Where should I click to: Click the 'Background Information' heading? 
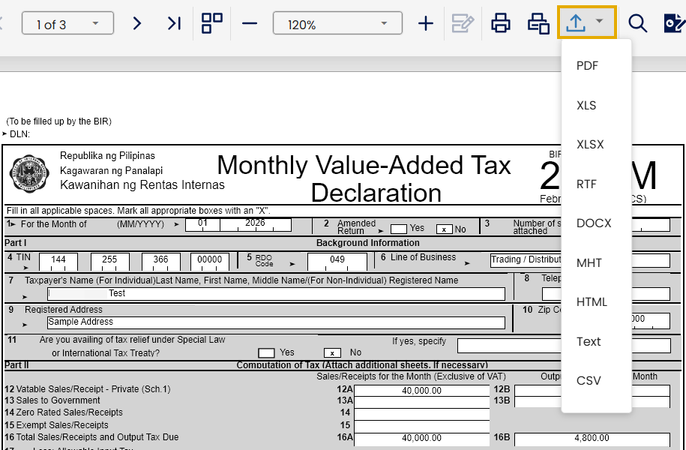tap(368, 243)
